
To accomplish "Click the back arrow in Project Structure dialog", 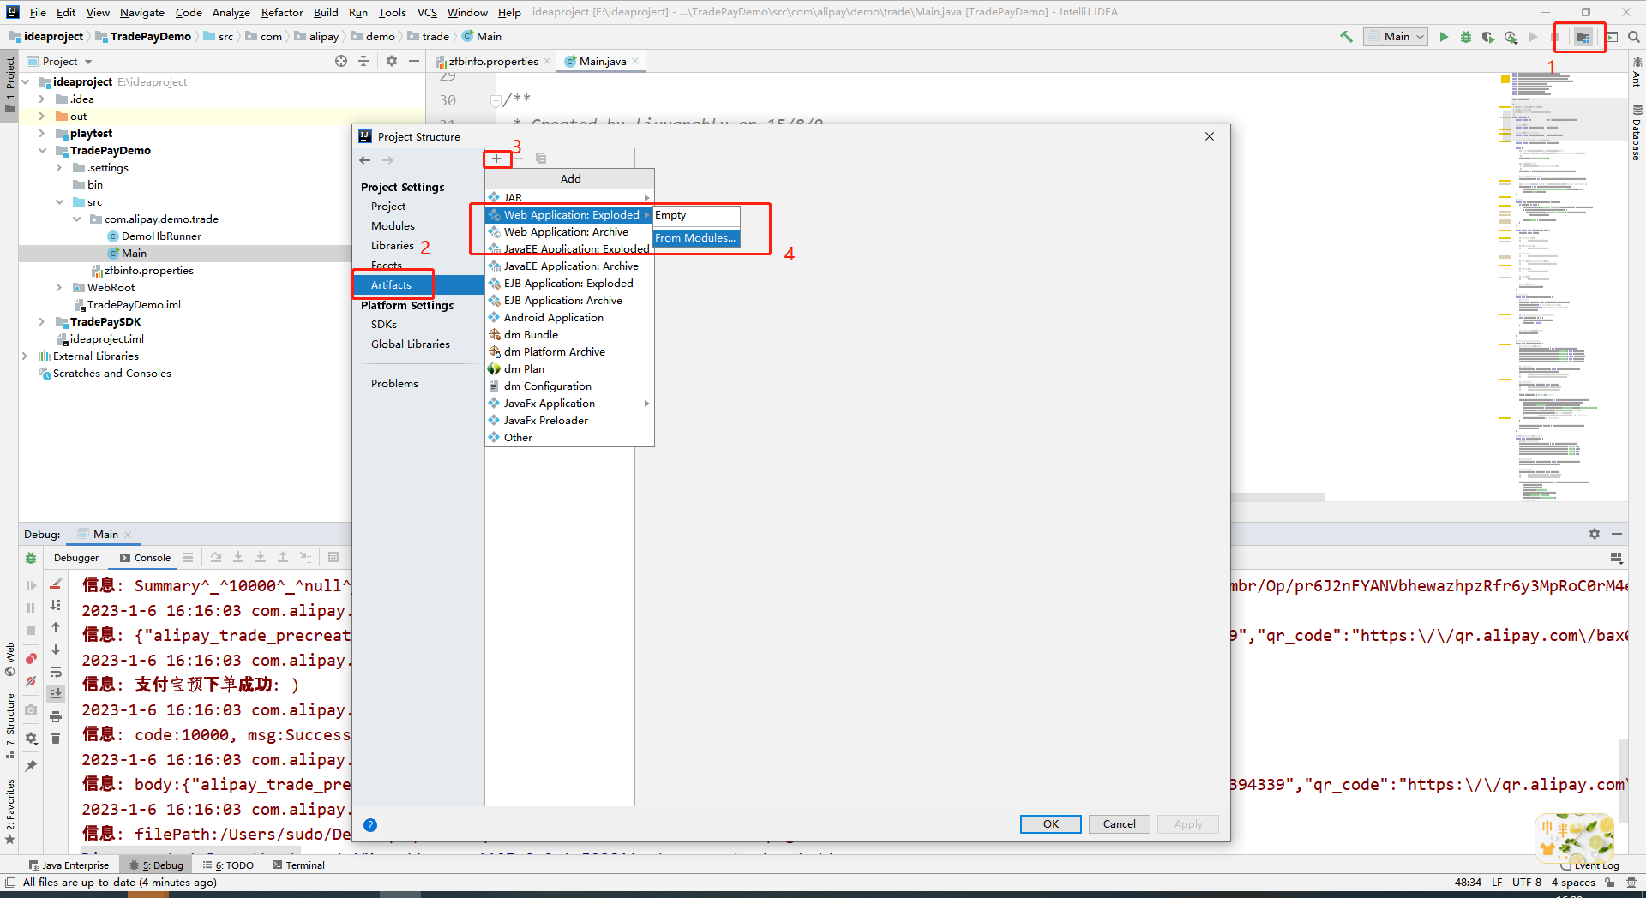I will click(365, 160).
